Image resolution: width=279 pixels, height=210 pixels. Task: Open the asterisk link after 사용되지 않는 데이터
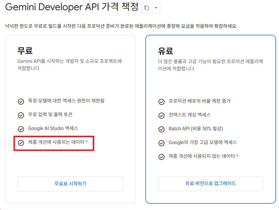(237, 156)
